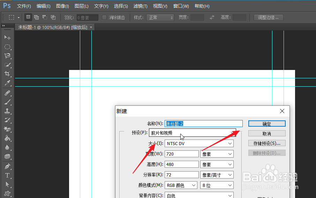Select the Crop tool

(7, 74)
